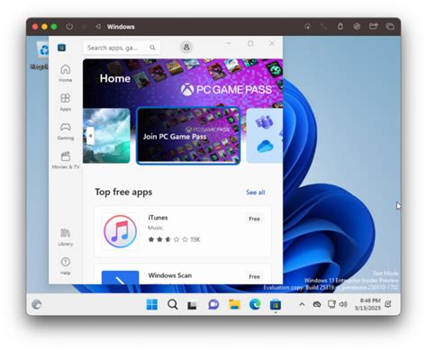Open the Gaming section in Store sidebar

[x=66, y=131]
